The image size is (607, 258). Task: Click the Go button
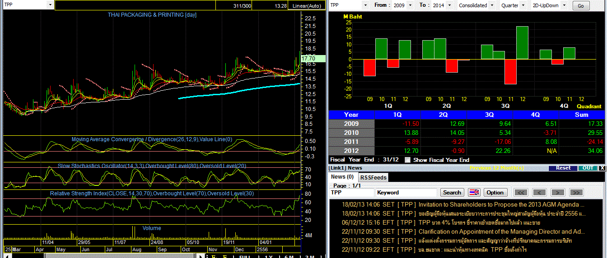pyautogui.click(x=581, y=6)
